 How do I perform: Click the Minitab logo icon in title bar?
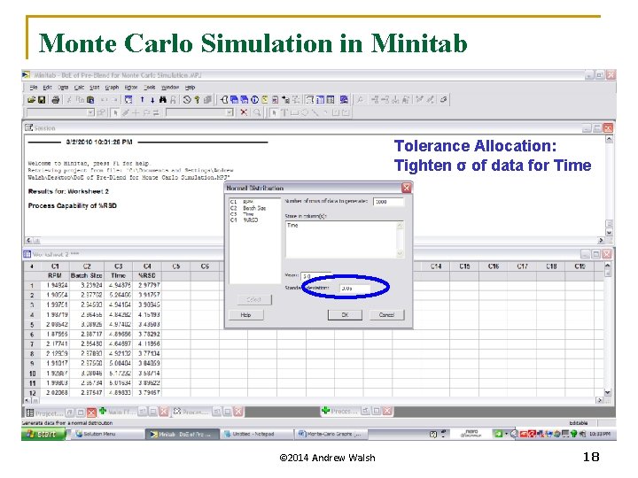(x=26, y=74)
